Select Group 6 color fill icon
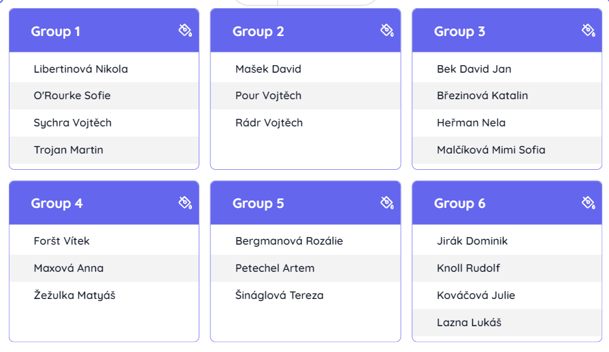Image resolution: width=609 pixels, height=352 pixels. [589, 203]
